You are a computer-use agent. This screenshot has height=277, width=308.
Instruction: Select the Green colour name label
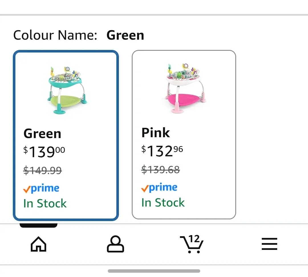tap(42, 134)
